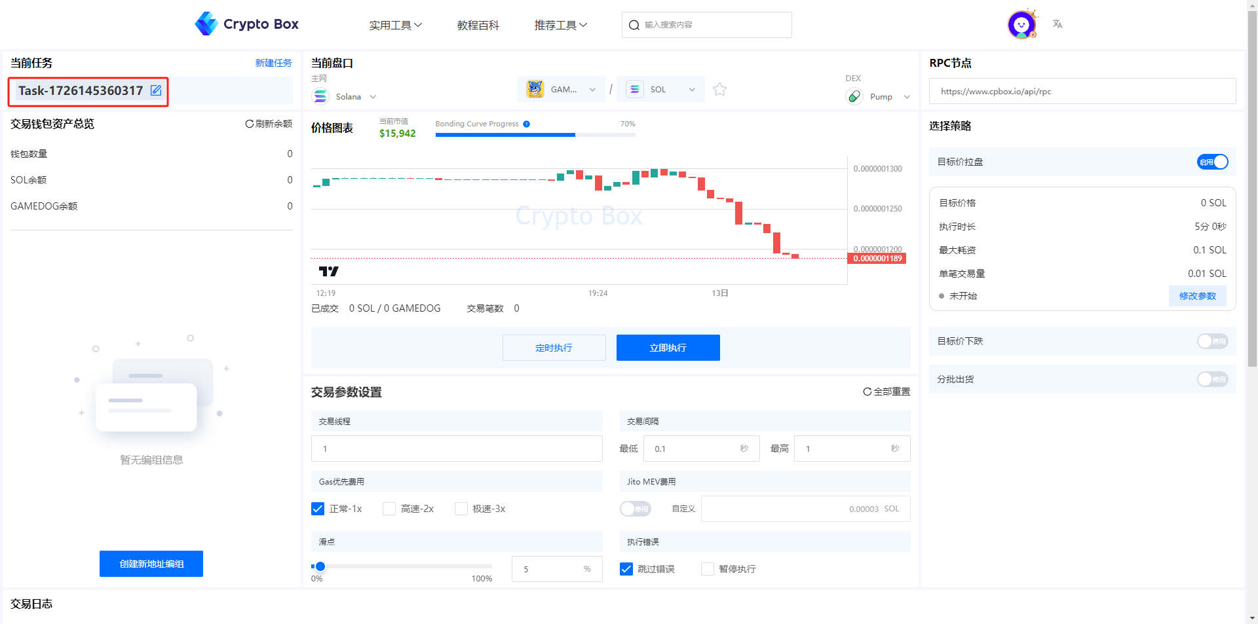1258x624 pixels.
Task: Click the 定时执行 button
Action: click(x=554, y=348)
